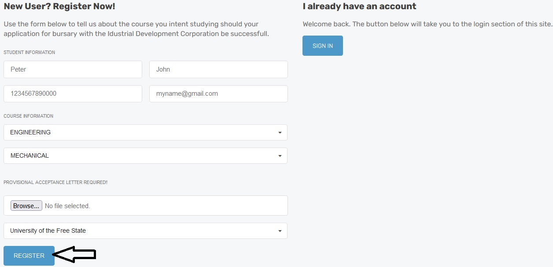This screenshot has height=267, width=553.
Task: Select the ID number field 1234567890000
Action: 73,94
